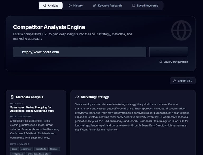Select the 'appliances' keyword tag
Viewport: 203px width, 155px height.
[26, 149]
